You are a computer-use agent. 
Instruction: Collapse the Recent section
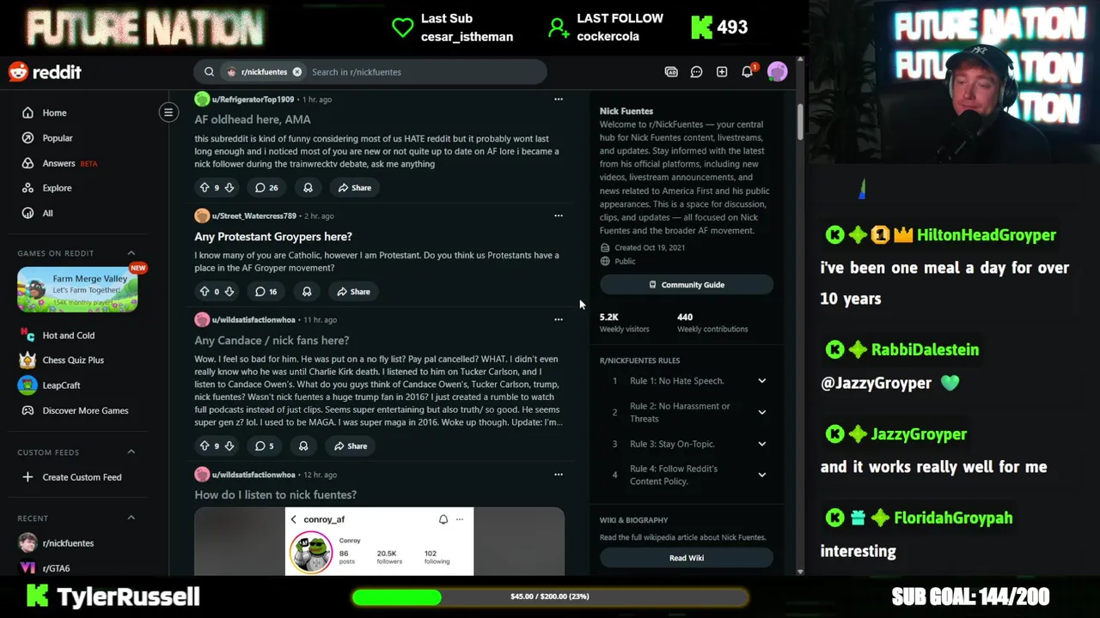pos(131,518)
